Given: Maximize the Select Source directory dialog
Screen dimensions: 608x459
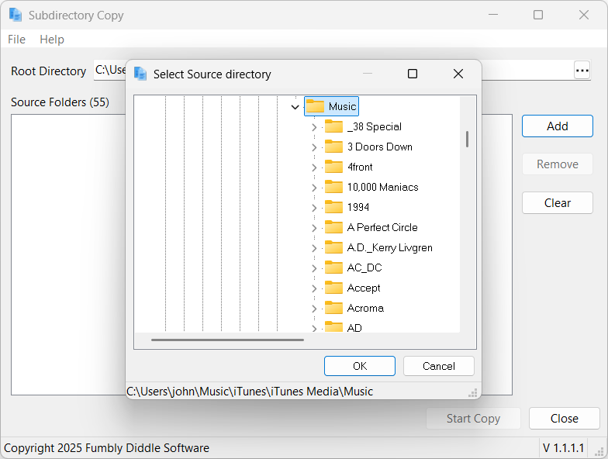Looking at the screenshot, I should point(413,74).
